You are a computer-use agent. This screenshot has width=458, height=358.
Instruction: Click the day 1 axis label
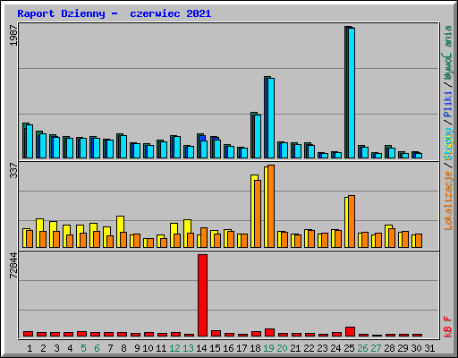[x=30, y=348]
